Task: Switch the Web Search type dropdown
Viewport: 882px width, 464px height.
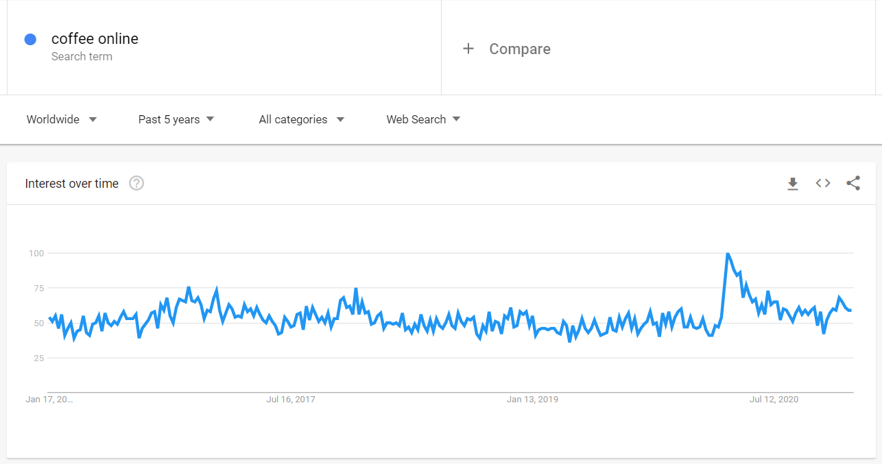Action: (423, 119)
